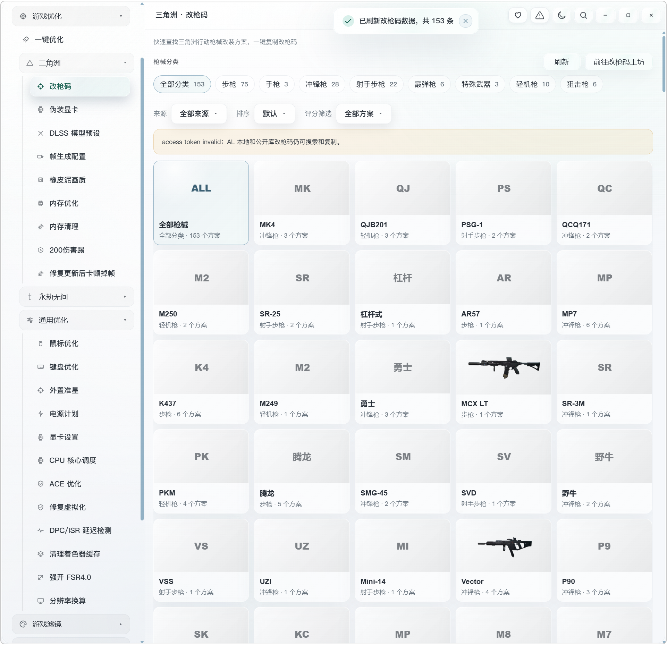Dismiss the refresh notification with X

tap(465, 21)
